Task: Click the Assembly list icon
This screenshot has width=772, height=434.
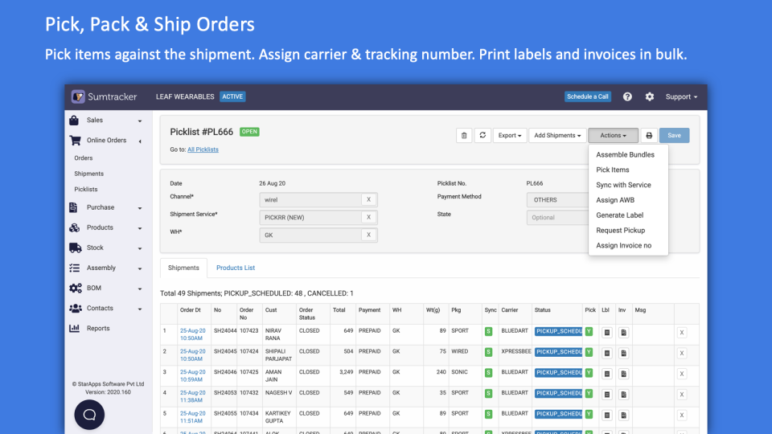Action: (x=74, y=268)
